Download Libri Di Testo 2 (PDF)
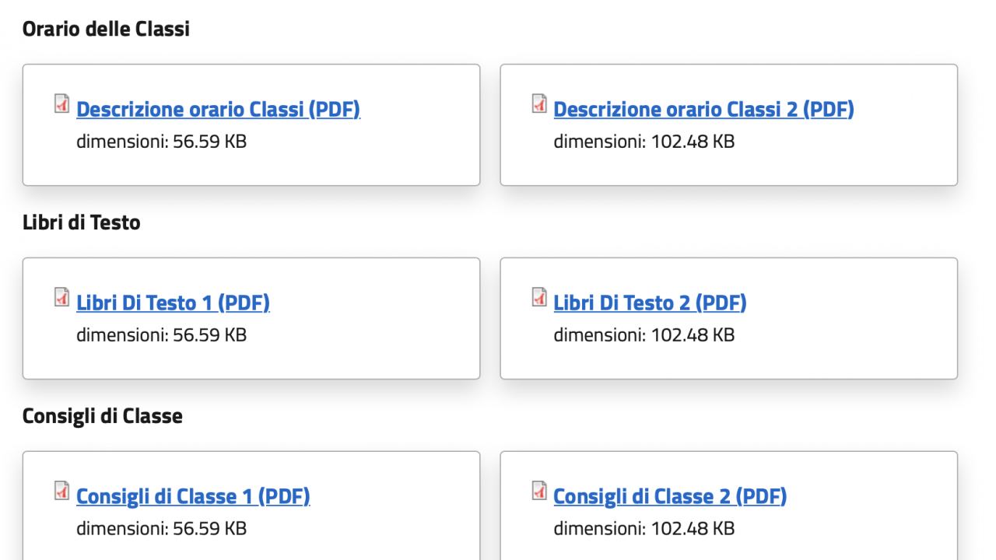Screen dimensions: 996x560 point(650,303)
